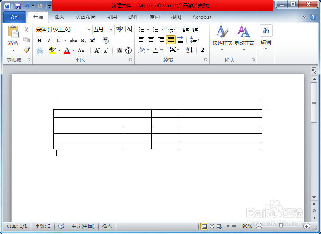Apply distributed alignment
Image resolution: width=321 pixels, height=234 pixels.
point(180,40)
